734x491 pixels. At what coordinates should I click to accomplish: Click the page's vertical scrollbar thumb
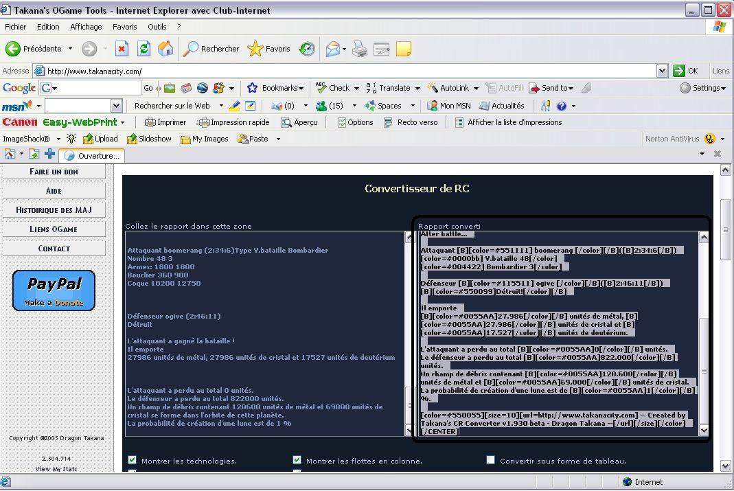[x=725, y=230]
